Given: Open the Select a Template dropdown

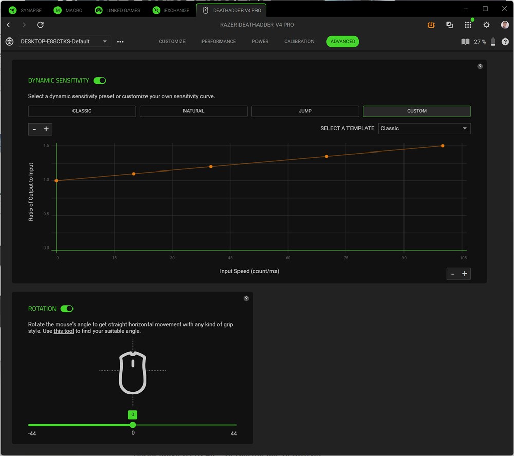Looking at the screenshot, I should [x=424, y=128].
